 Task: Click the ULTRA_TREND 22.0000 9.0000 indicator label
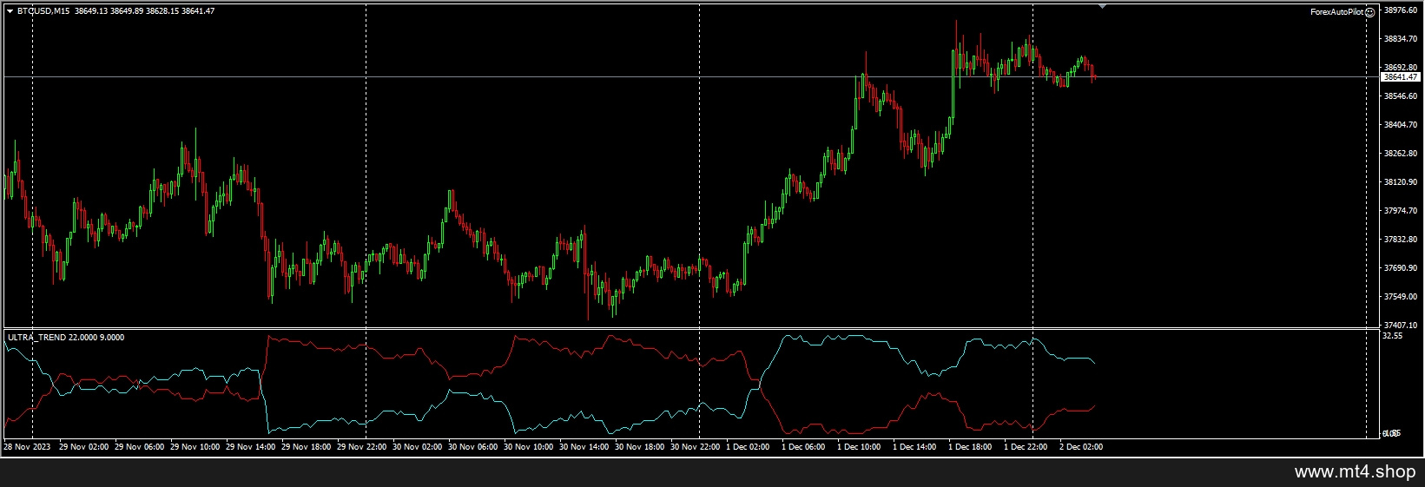tap(66, 337)
